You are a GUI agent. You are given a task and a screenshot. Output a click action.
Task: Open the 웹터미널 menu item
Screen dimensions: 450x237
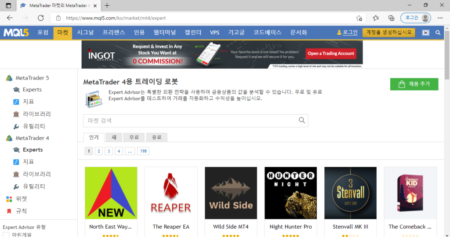pos(165,33)
